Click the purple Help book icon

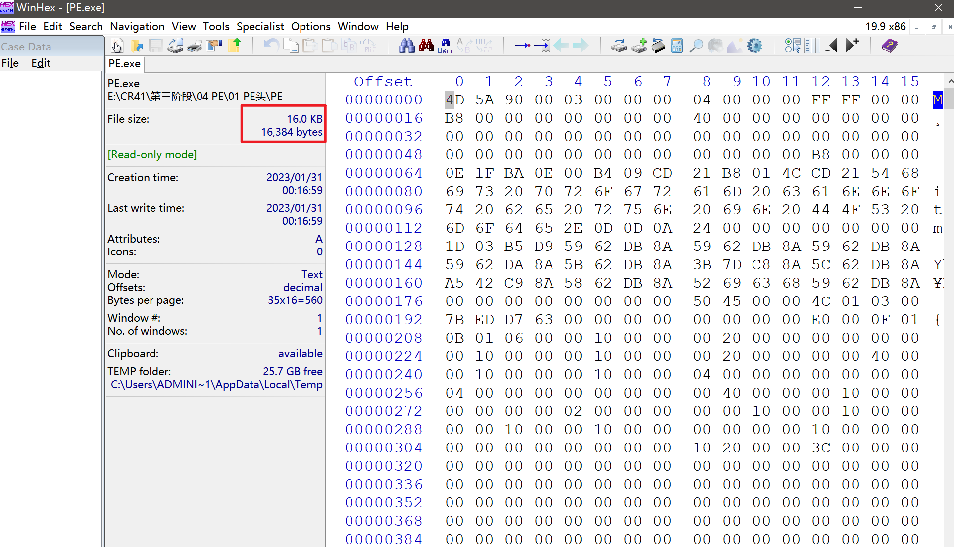pos(889,46)
